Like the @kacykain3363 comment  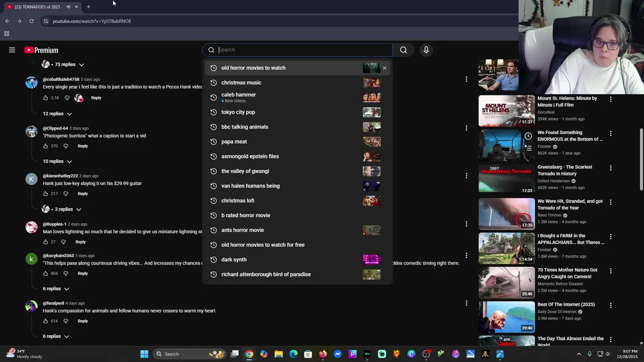pos(46,274)
